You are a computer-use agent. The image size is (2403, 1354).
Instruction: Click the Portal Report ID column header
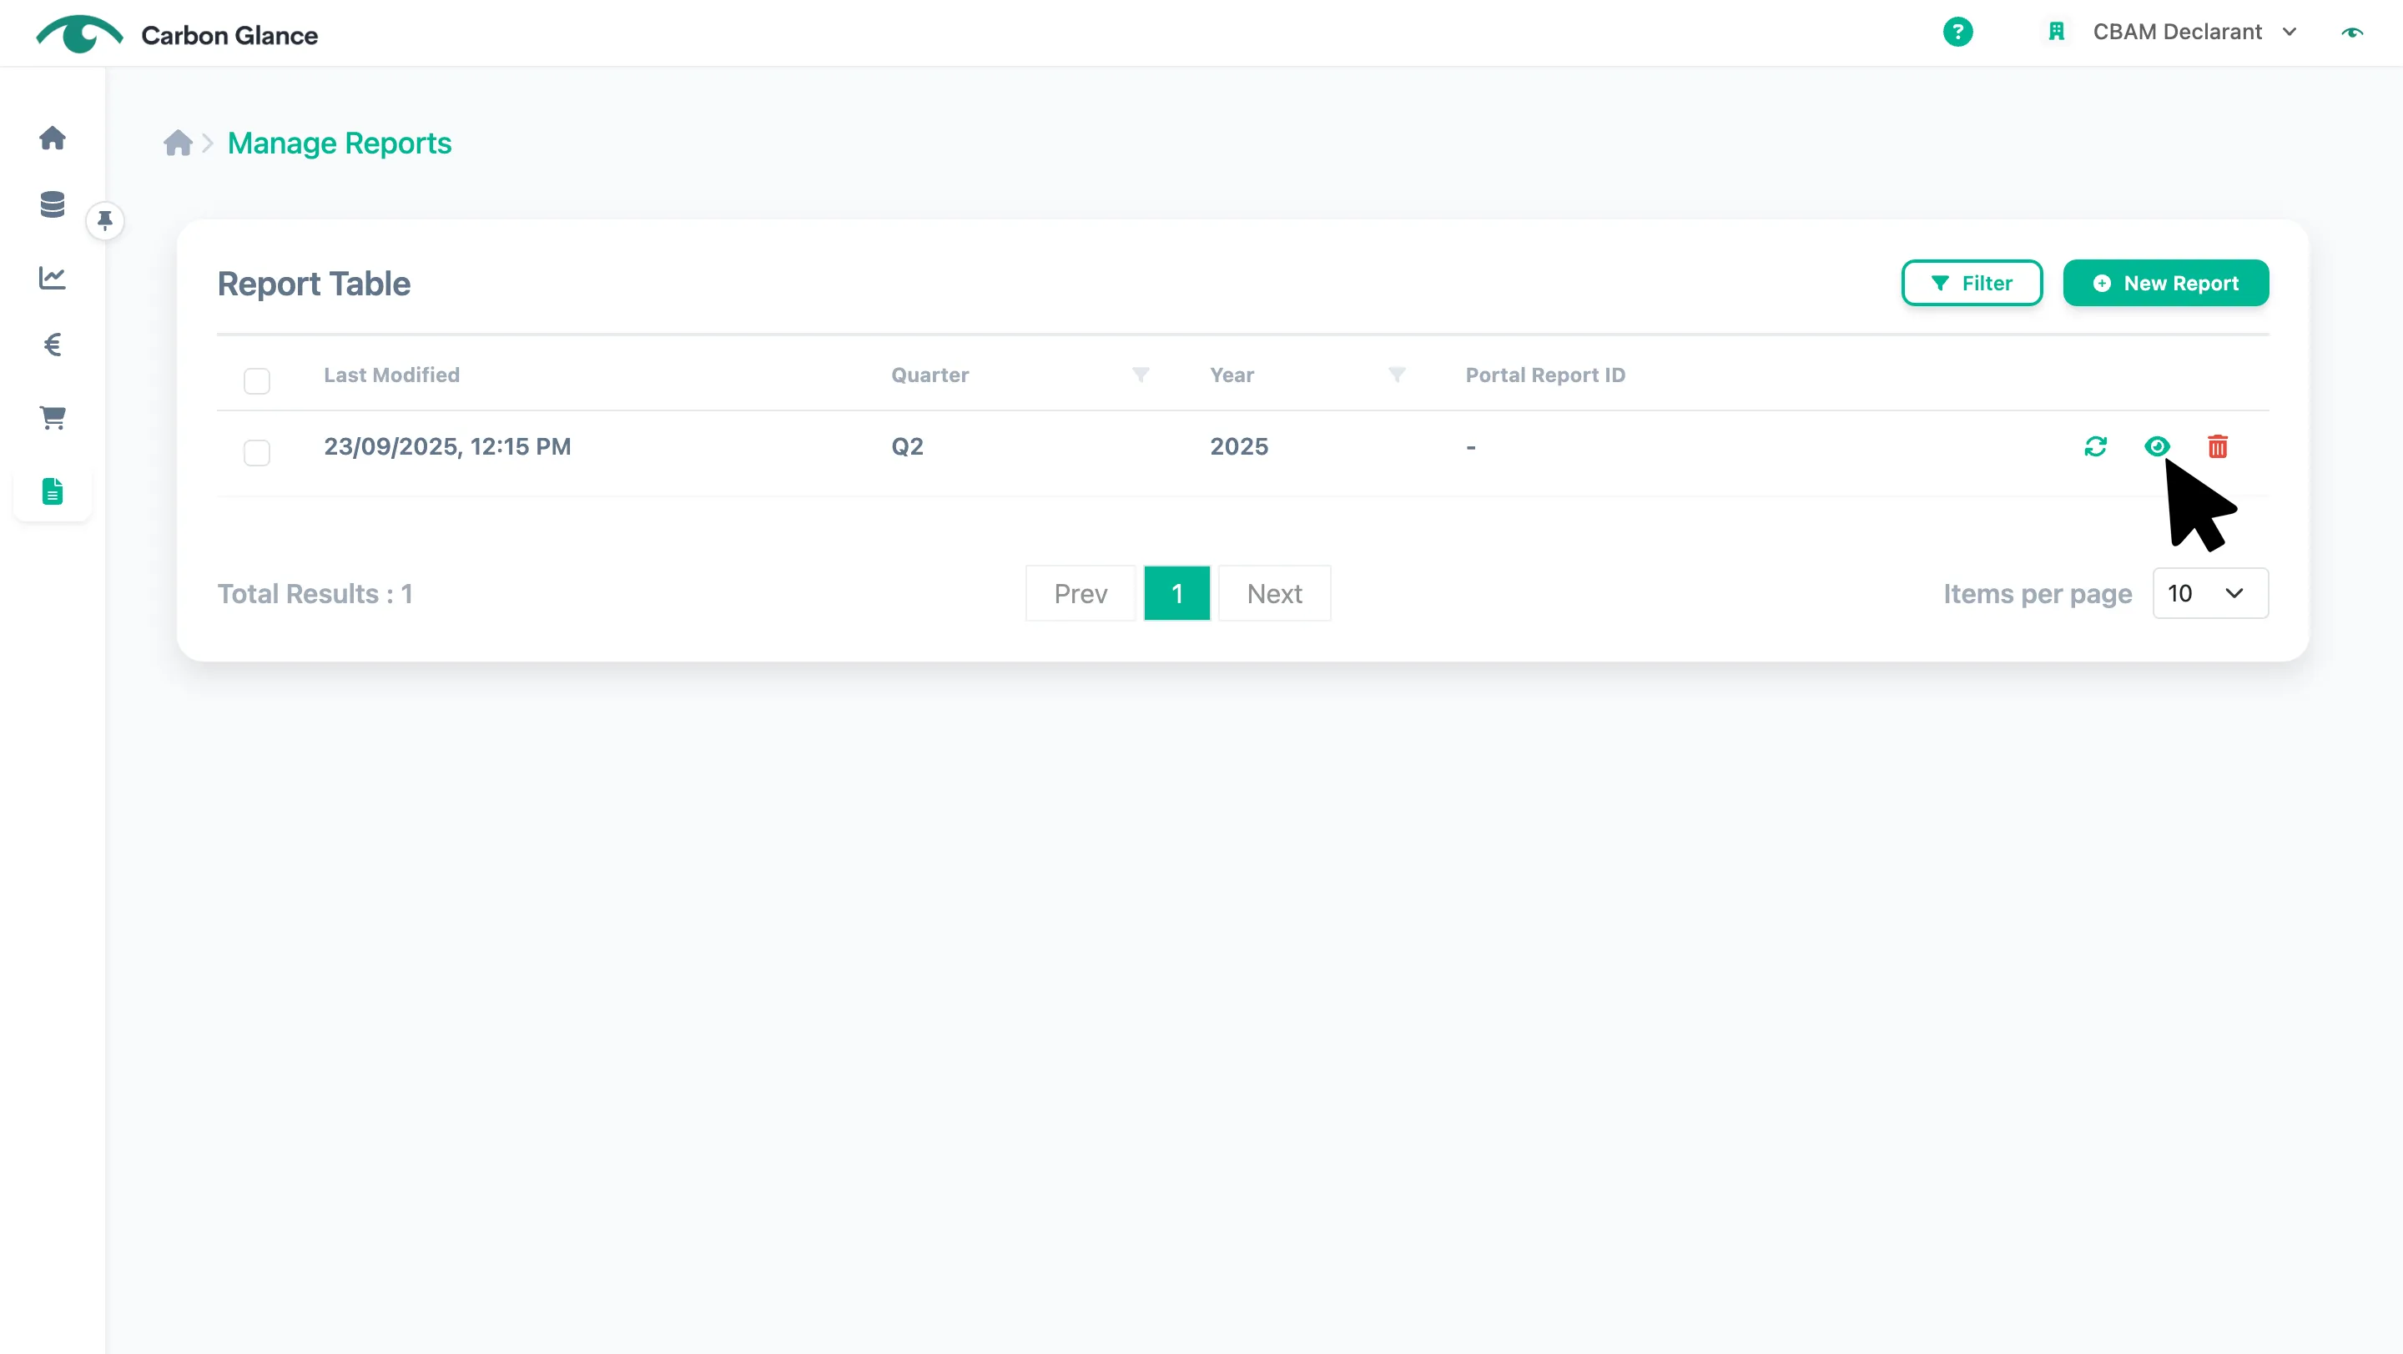point(1544,375)
